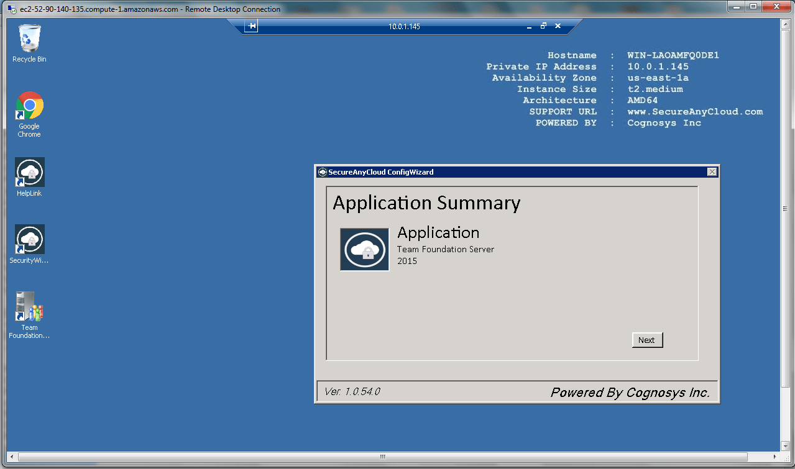Restore down the session via the connection bar

[543, 26]
